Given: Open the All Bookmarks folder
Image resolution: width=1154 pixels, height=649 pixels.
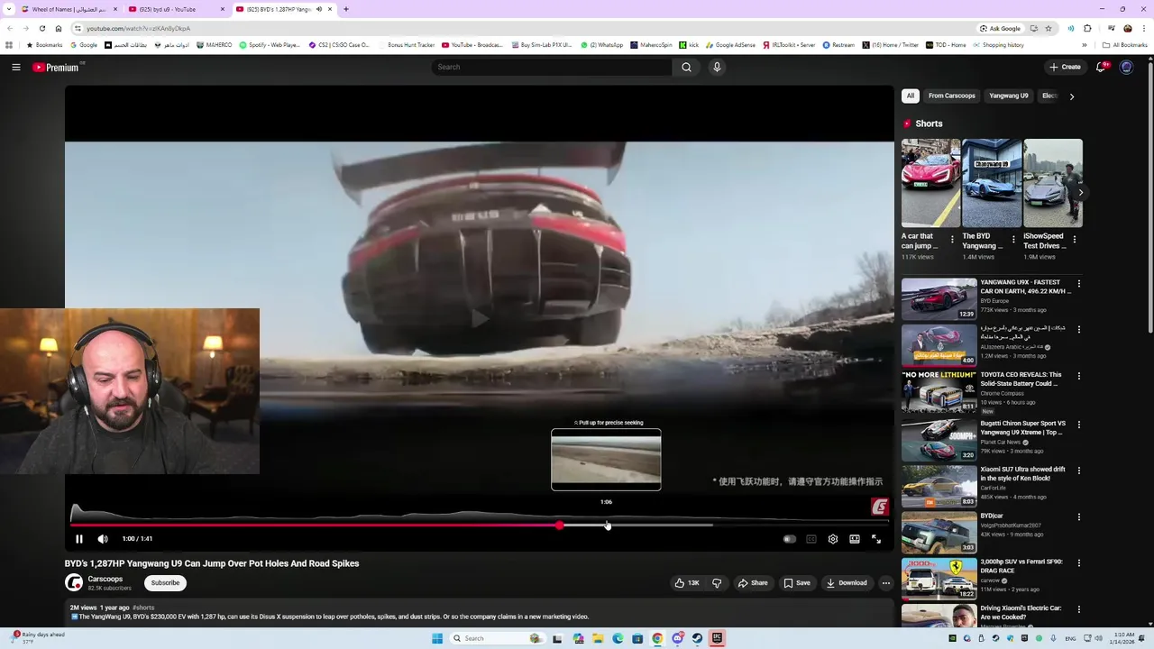Looking at the screenshot, I should [x=1124, y=45].
